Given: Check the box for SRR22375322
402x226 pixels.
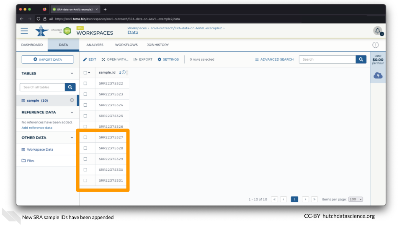Looking at the screenshot, I should click(85, 83).
